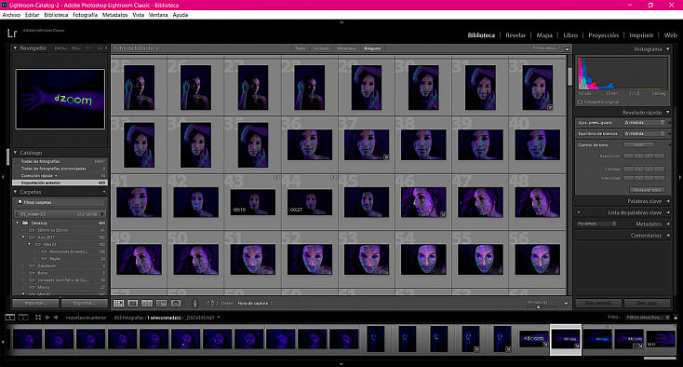
Task: Open metadata Por defecto dropdown
Action: pos(596,224)
